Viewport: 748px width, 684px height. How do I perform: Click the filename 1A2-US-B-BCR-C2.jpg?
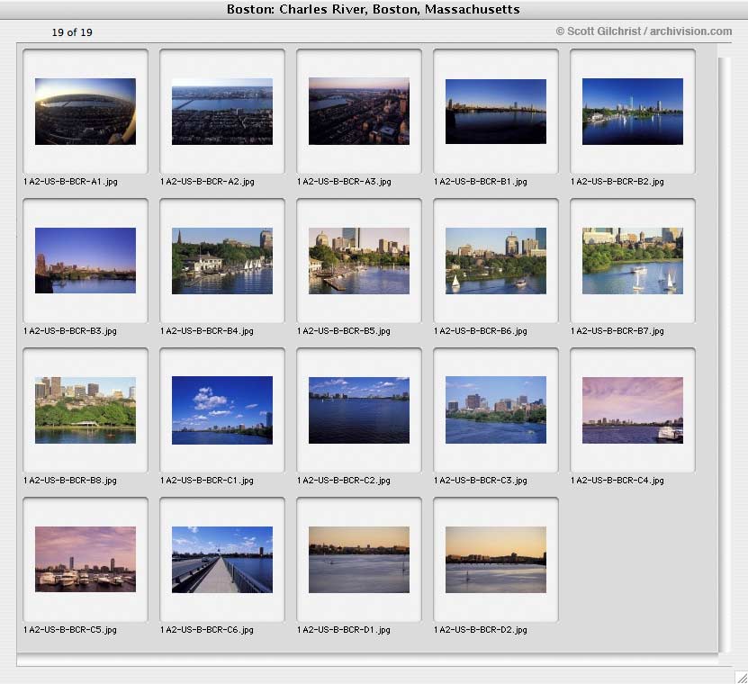(344, 481)
